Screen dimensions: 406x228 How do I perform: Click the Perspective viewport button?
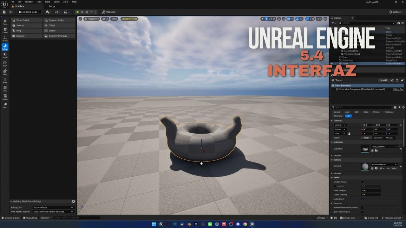click(x=92, y=19)
